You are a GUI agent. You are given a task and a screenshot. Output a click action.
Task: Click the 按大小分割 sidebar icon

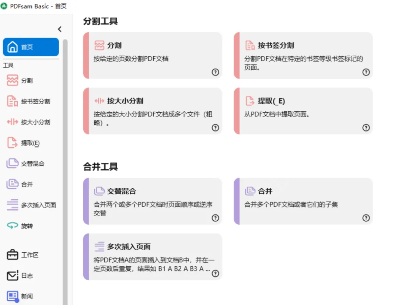(x=13, y=122)
